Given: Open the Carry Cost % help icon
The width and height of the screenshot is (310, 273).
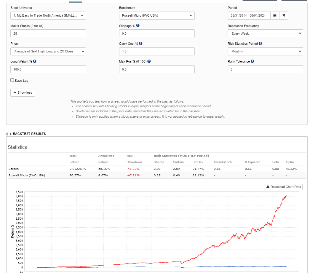Looking at the screenshot, I should [140, 44].
